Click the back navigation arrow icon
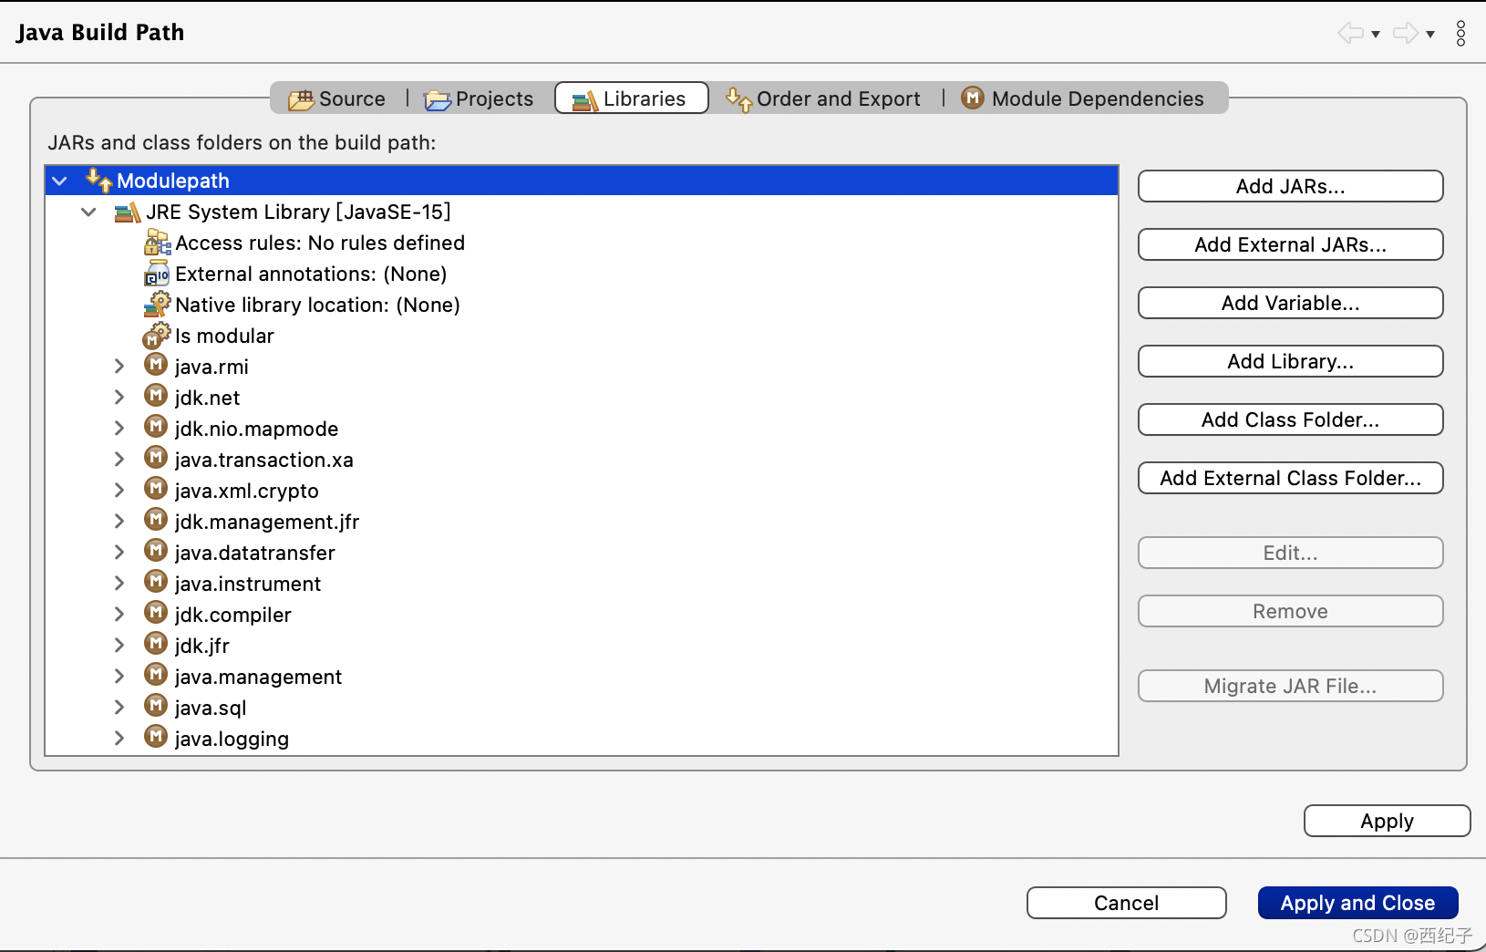 click(x=1350, y=34)
